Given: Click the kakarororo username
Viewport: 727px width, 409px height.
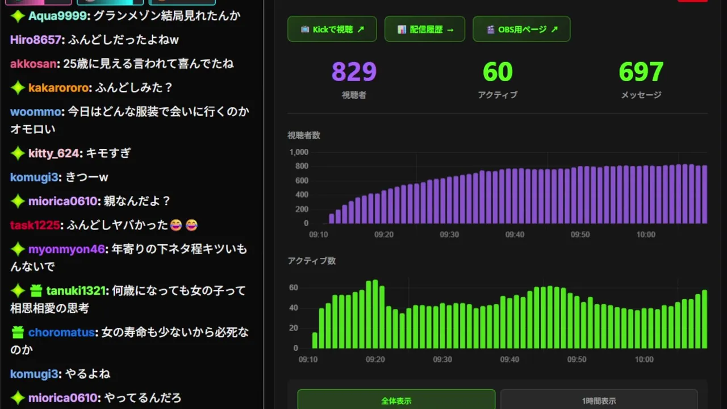Looking at the screenshot, I should 59,88.
